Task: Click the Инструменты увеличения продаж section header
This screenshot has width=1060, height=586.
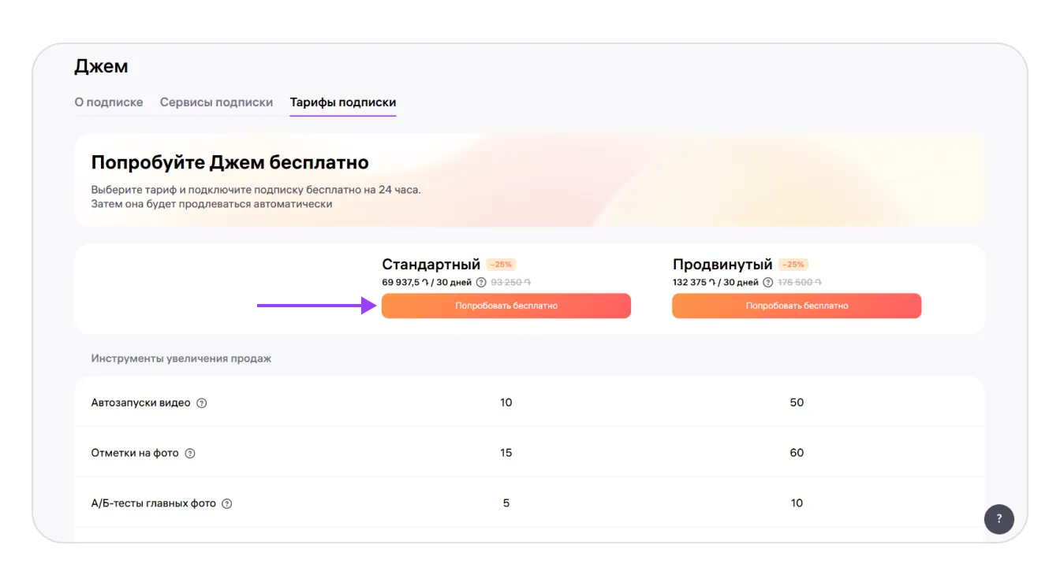Action: pos(181,358)
